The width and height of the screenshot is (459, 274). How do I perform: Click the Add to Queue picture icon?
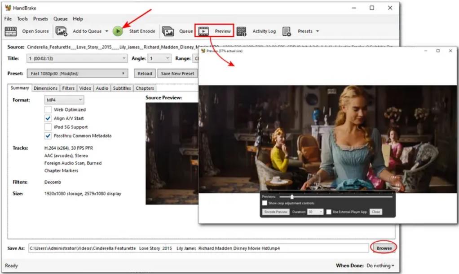click(x=62, y=31)
